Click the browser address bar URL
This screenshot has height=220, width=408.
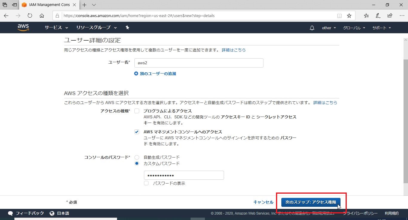(x=139, y=16)
